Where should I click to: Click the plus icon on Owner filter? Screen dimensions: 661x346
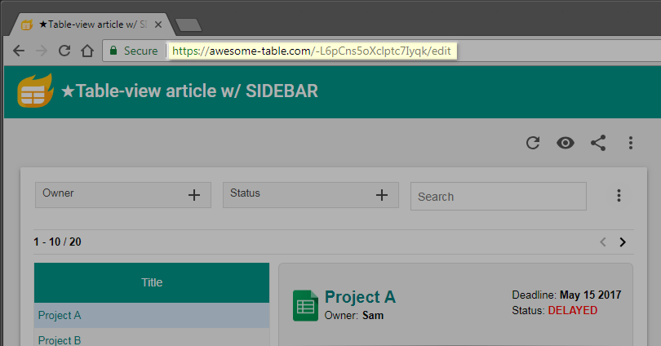[194, 195]
